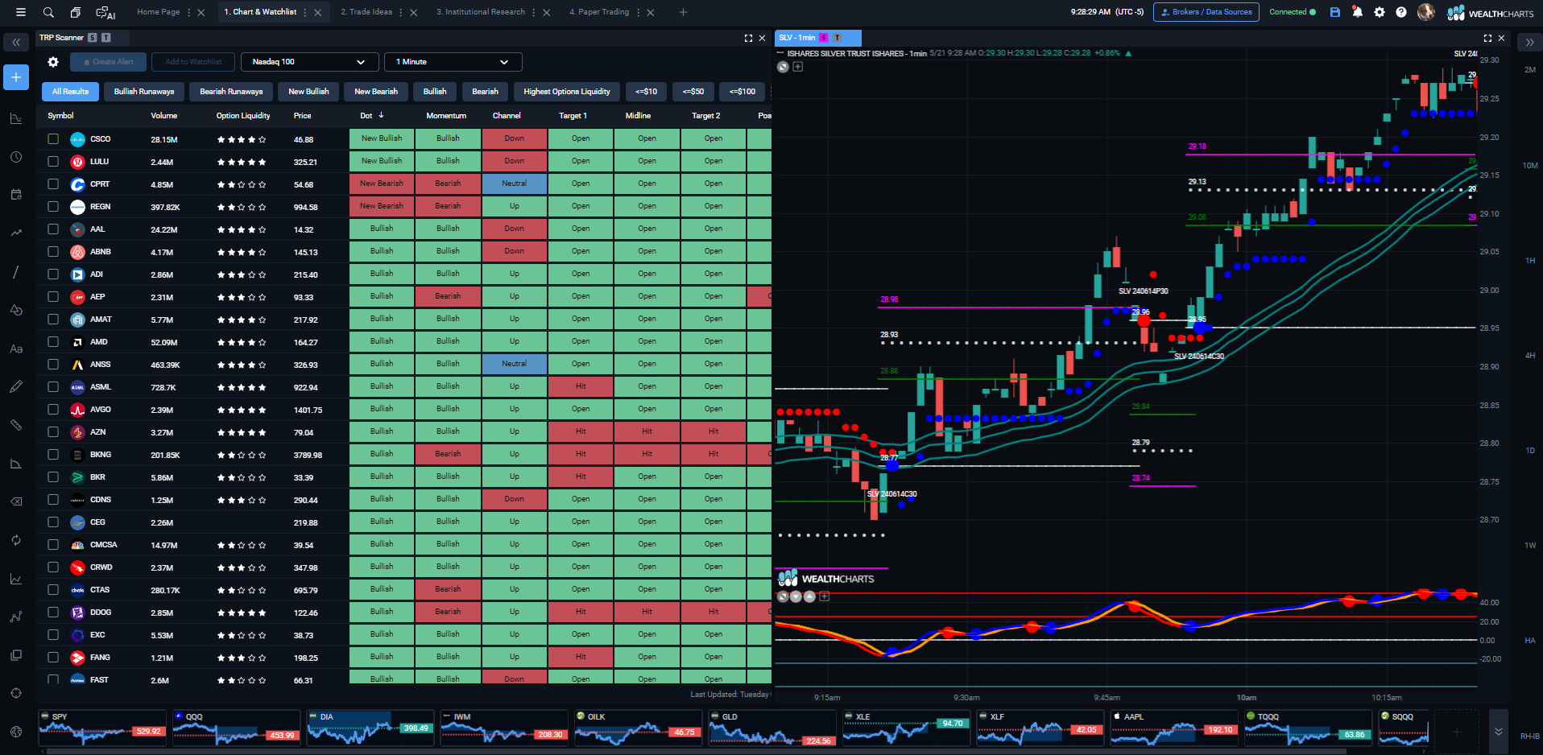Image resolution: width=1543 pixels, height=755 pixels.
Task: Open the hamburger main menu
Action: click(x=21, y=12)
